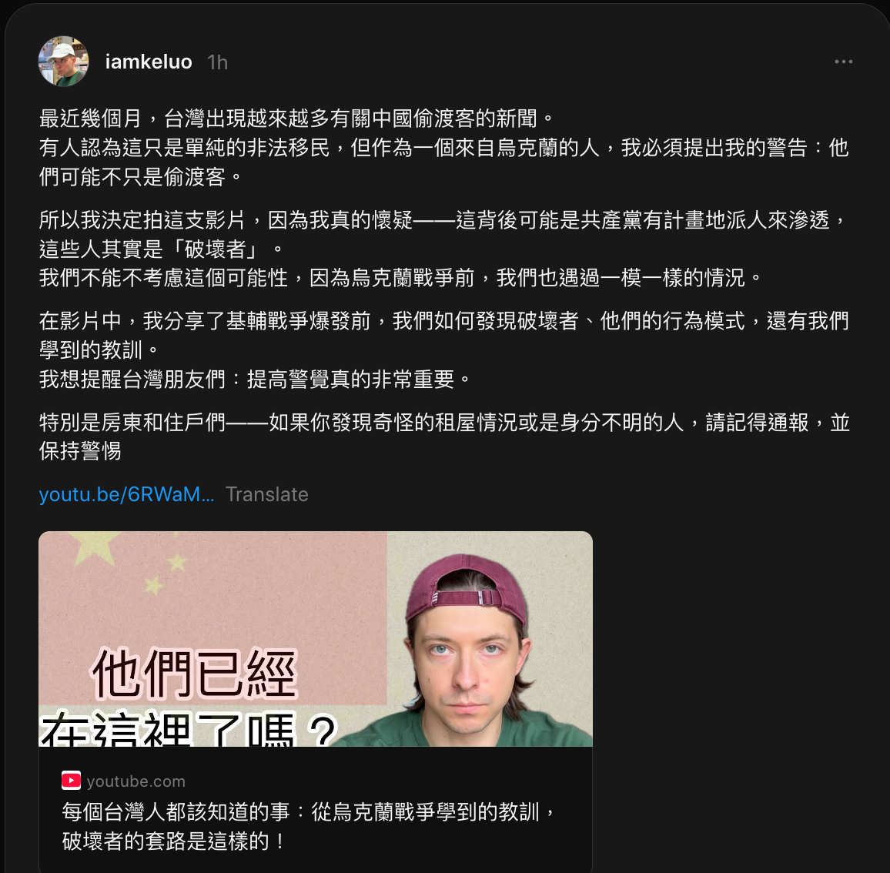The image size is (890, 873).
Task: Click the paragraph starting 所以我決定拍這支影片
Action: (444, 249)
